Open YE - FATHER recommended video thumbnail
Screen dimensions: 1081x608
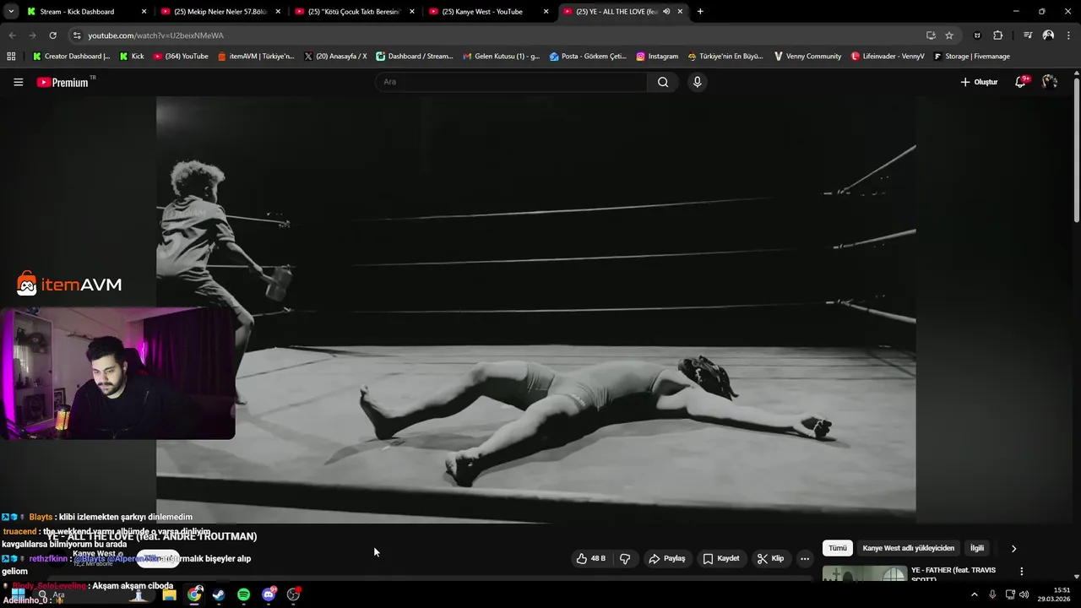[x=865, y=574]
